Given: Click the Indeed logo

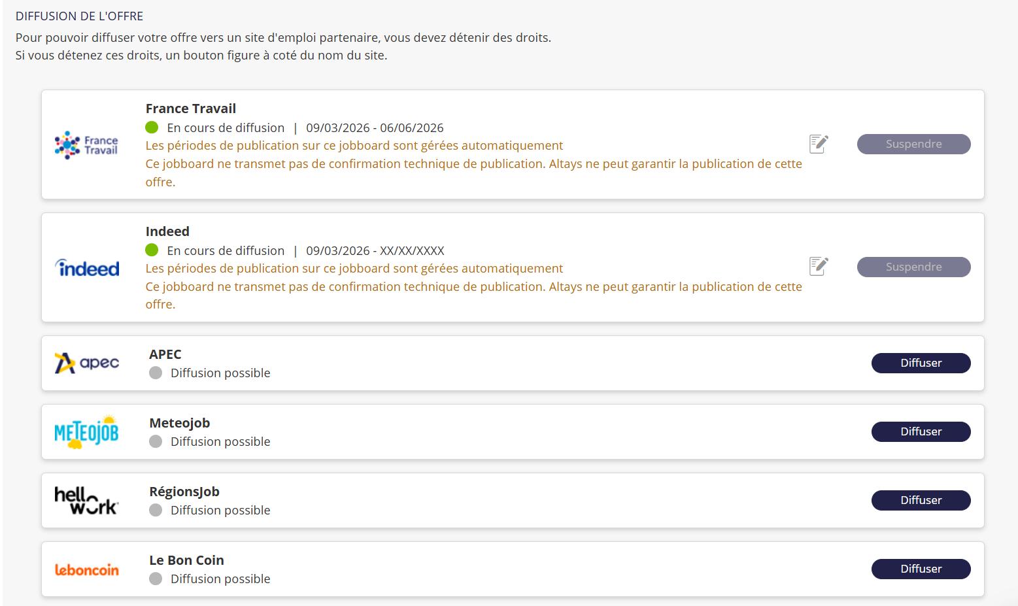Looking at the screenshot, I should coord(88,268).
